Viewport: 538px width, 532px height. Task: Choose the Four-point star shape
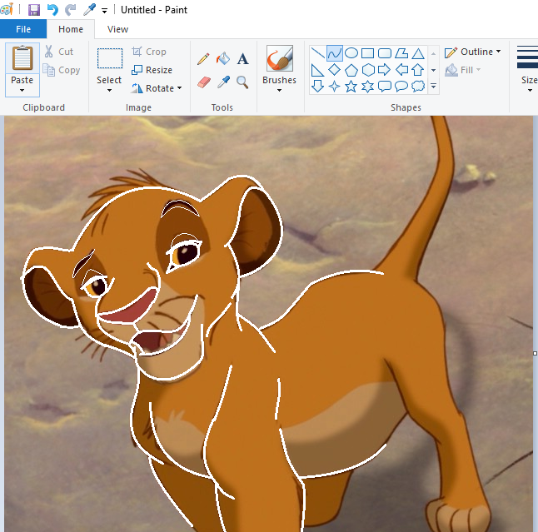[x=334, y=86]
